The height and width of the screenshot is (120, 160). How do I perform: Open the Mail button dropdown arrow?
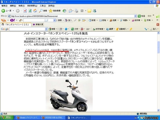tap(73, 11)
